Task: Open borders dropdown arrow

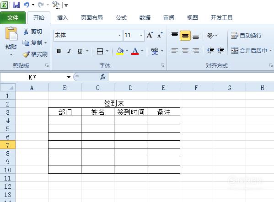Action: (x=107, y=51)
